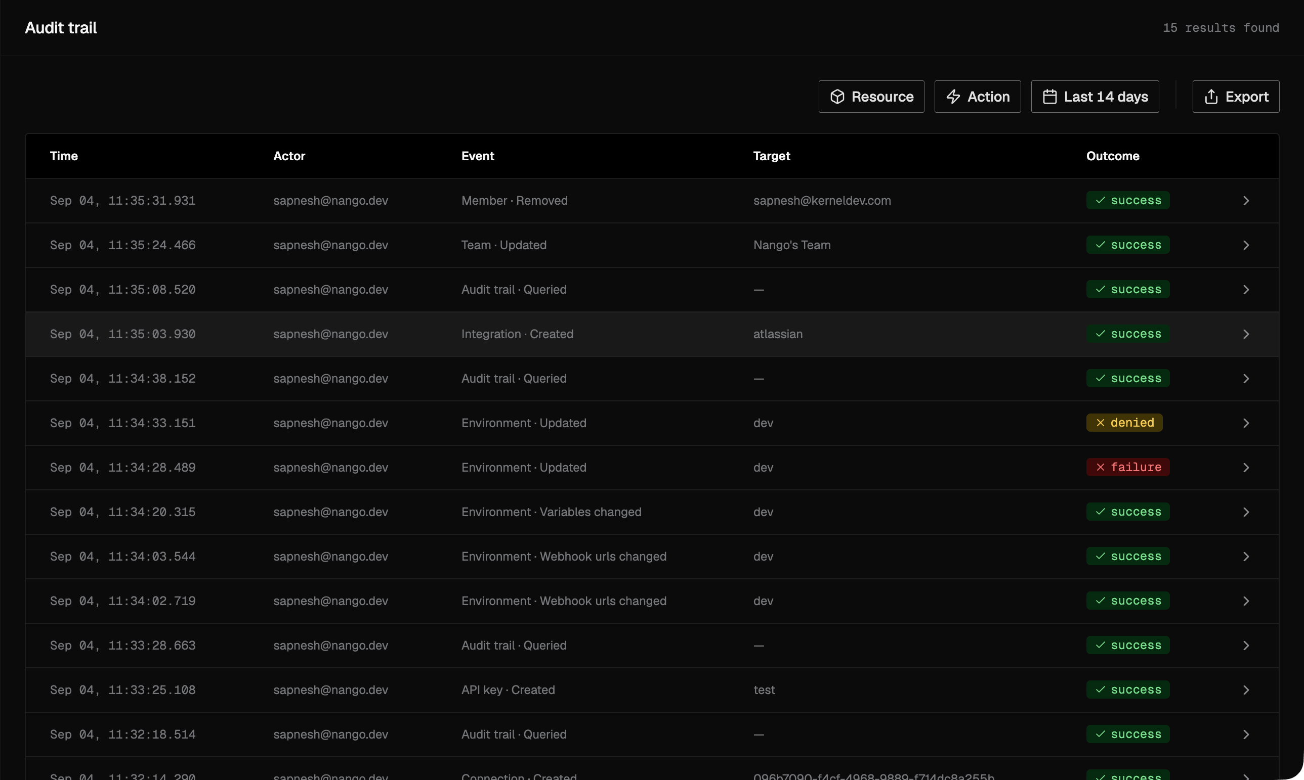Click the Outcome column header
The width and height of the screenshot is (1304, 780).
point(1113,156)
